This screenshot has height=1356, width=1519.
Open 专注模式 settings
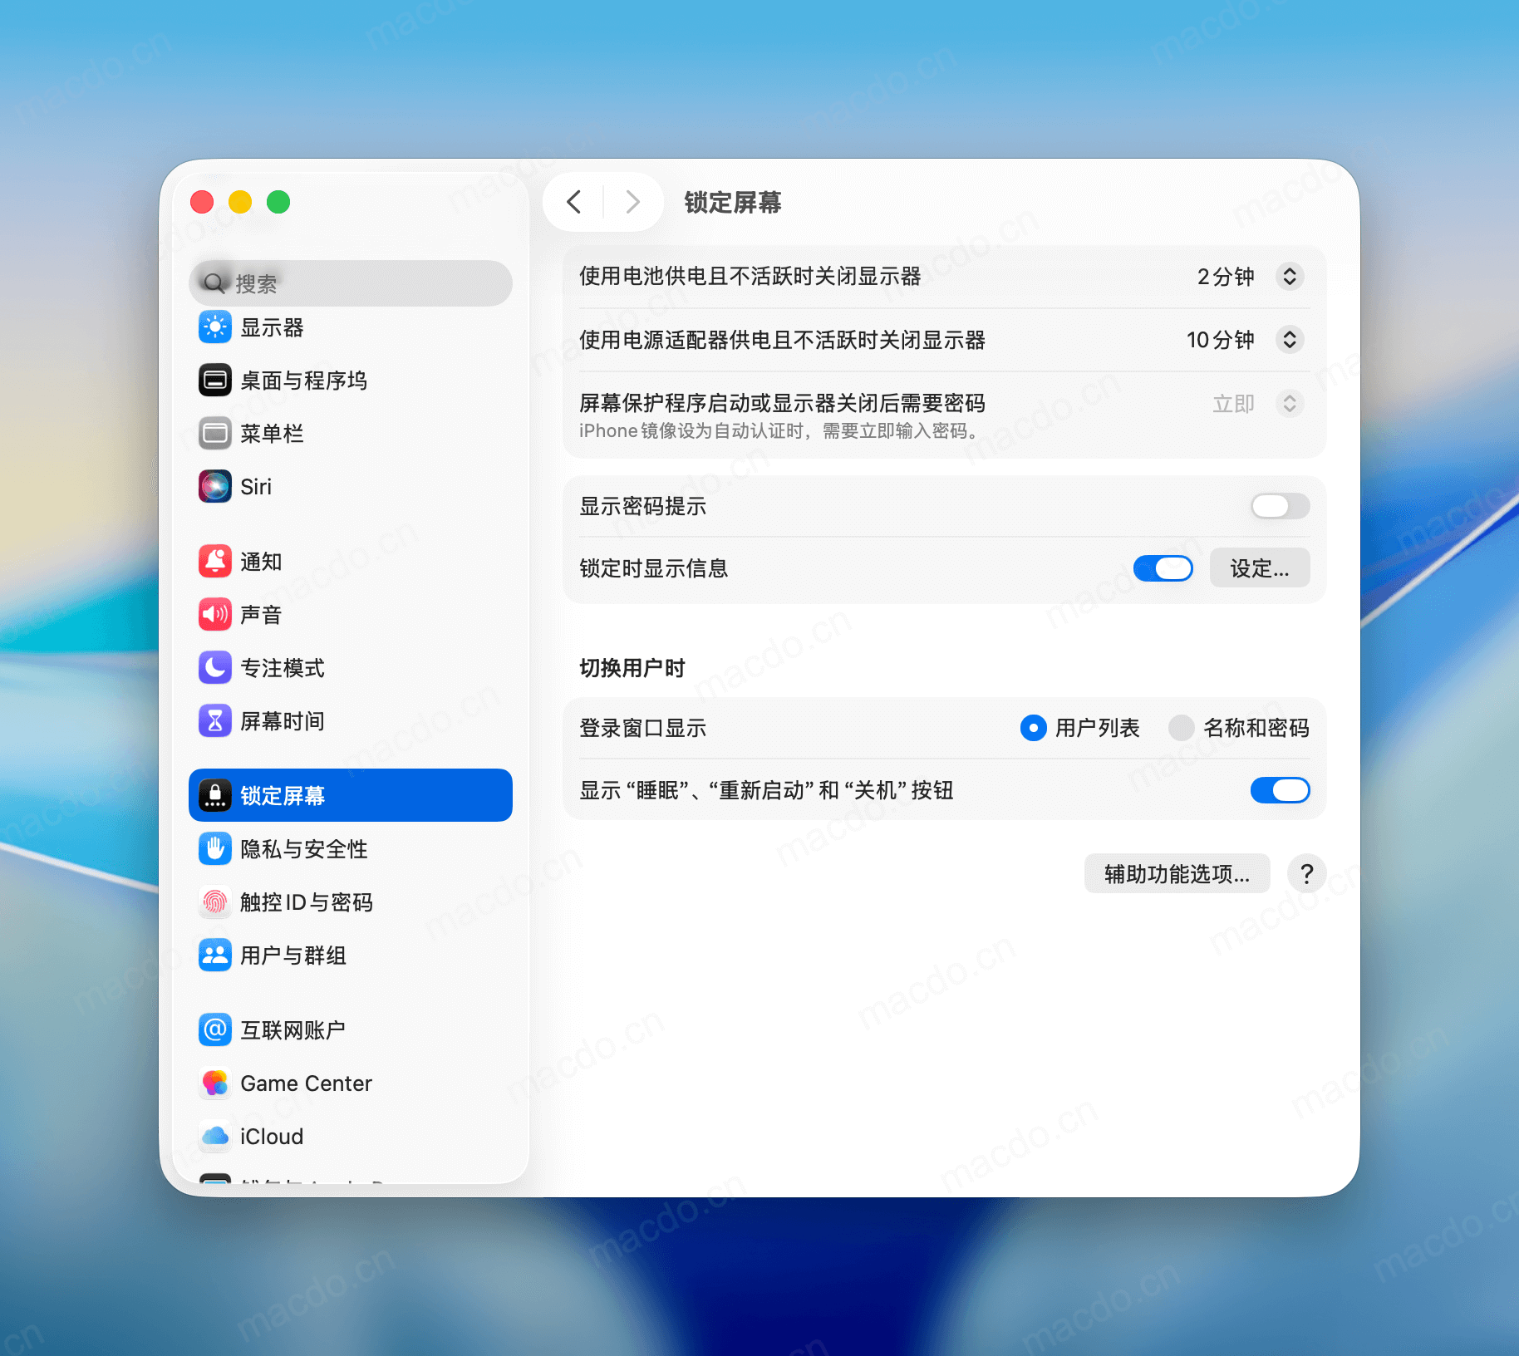(282, 668)
